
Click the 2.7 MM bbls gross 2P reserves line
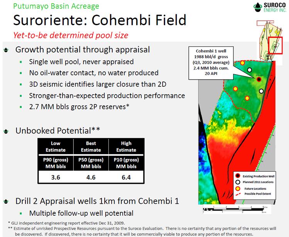pyautogui.click(x=79, y=107)
